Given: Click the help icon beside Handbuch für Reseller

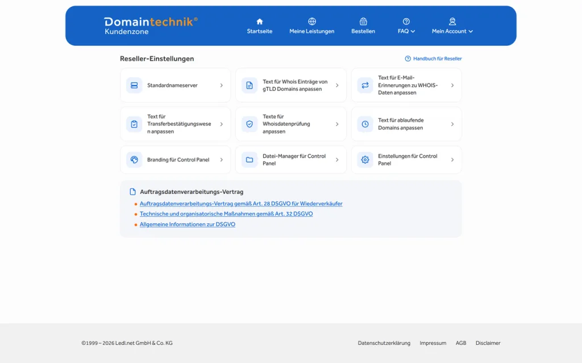Looking at the screenshot, I should [x=408, y=58].
